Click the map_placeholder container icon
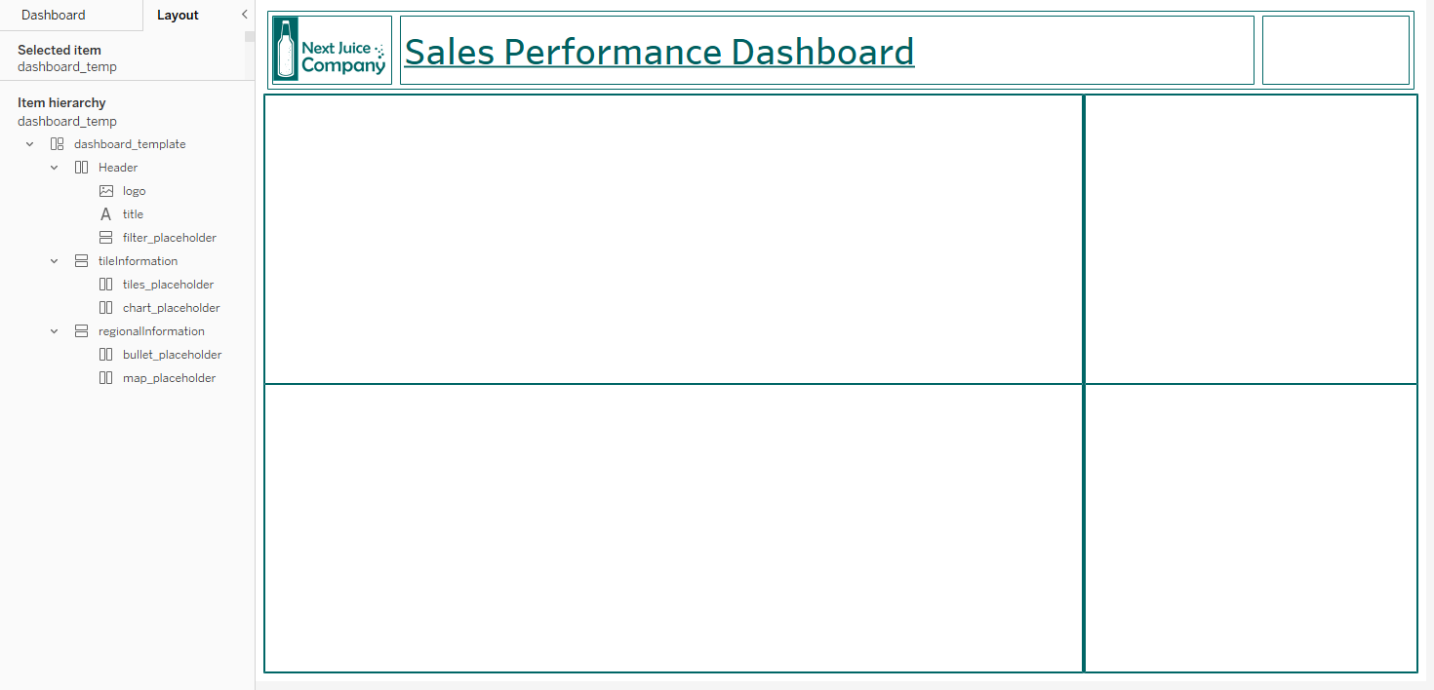This screenshot has width=1434, height=690. (105, 377)
